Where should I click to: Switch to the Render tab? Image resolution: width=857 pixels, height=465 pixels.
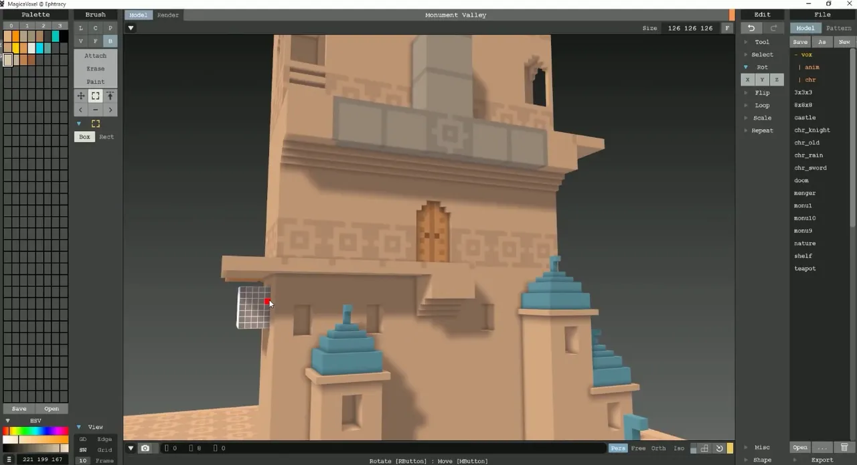coord(168,15)
